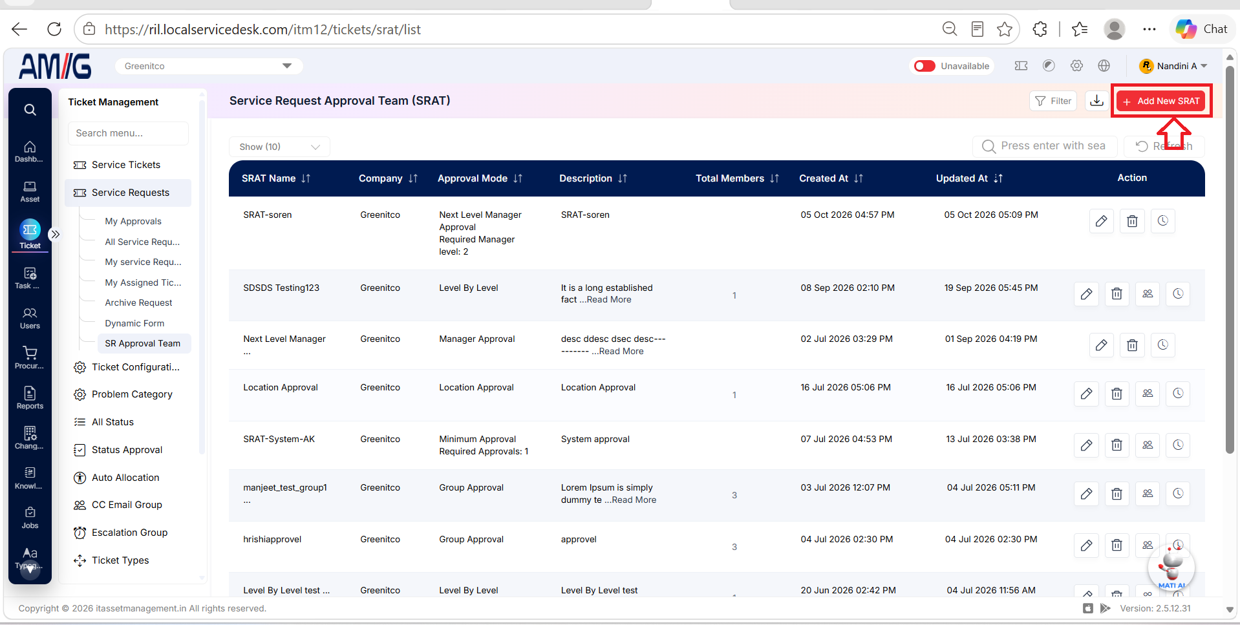Open the settings gear in header
1240x625 pixels.
(1076, 66)
